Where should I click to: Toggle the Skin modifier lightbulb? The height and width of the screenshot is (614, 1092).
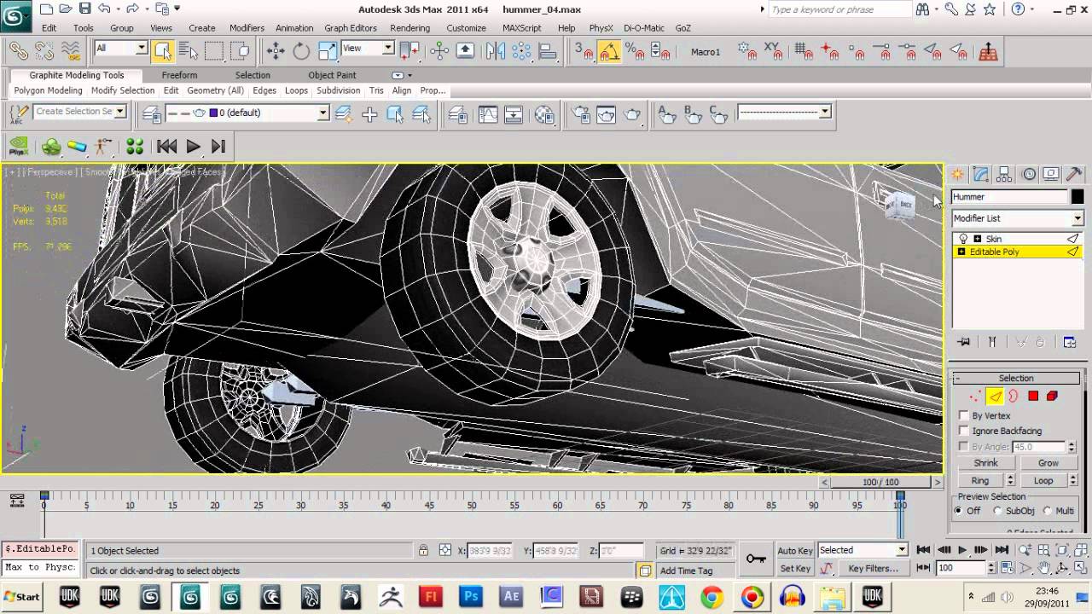click(964, 239)
